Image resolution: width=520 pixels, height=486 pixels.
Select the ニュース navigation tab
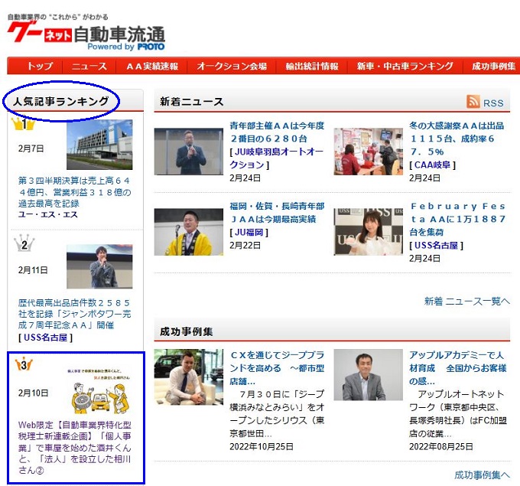click(x=89, y=67)
